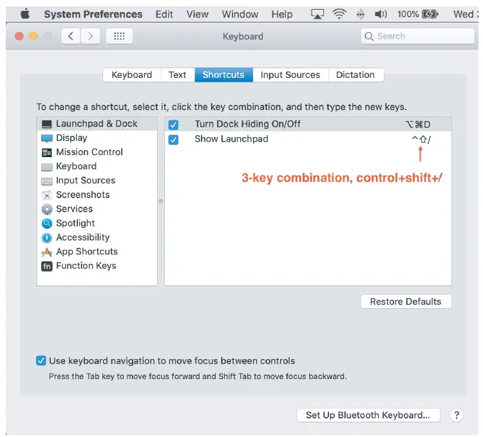Click the Spotlight magnifier icon
The image size is (483, 437).
click(47, 223)
